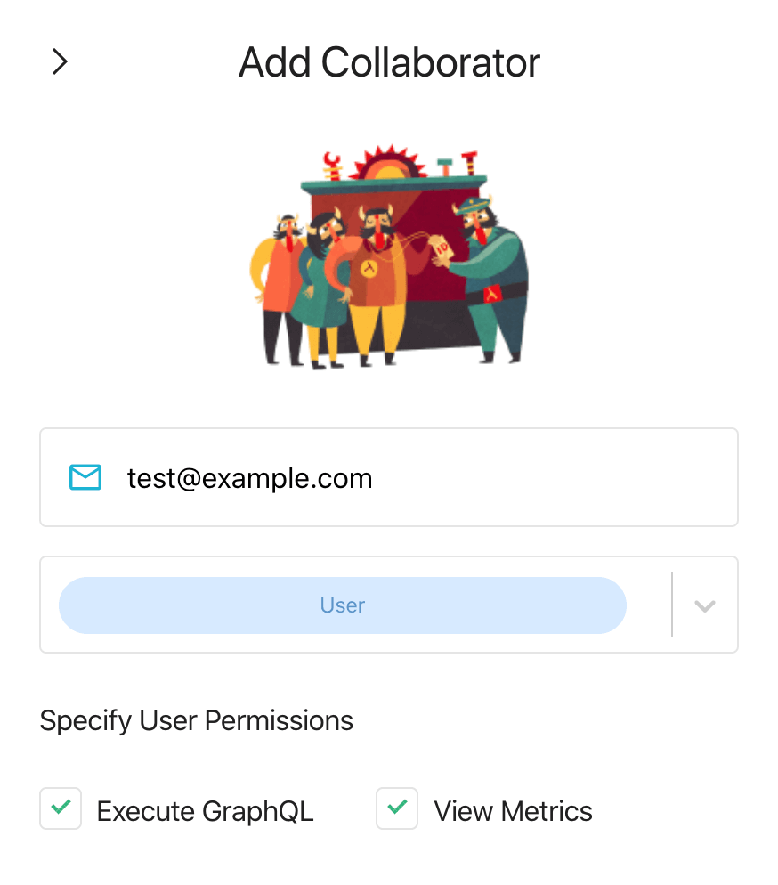Click the Specify User Permissions label

pos(197,721)
